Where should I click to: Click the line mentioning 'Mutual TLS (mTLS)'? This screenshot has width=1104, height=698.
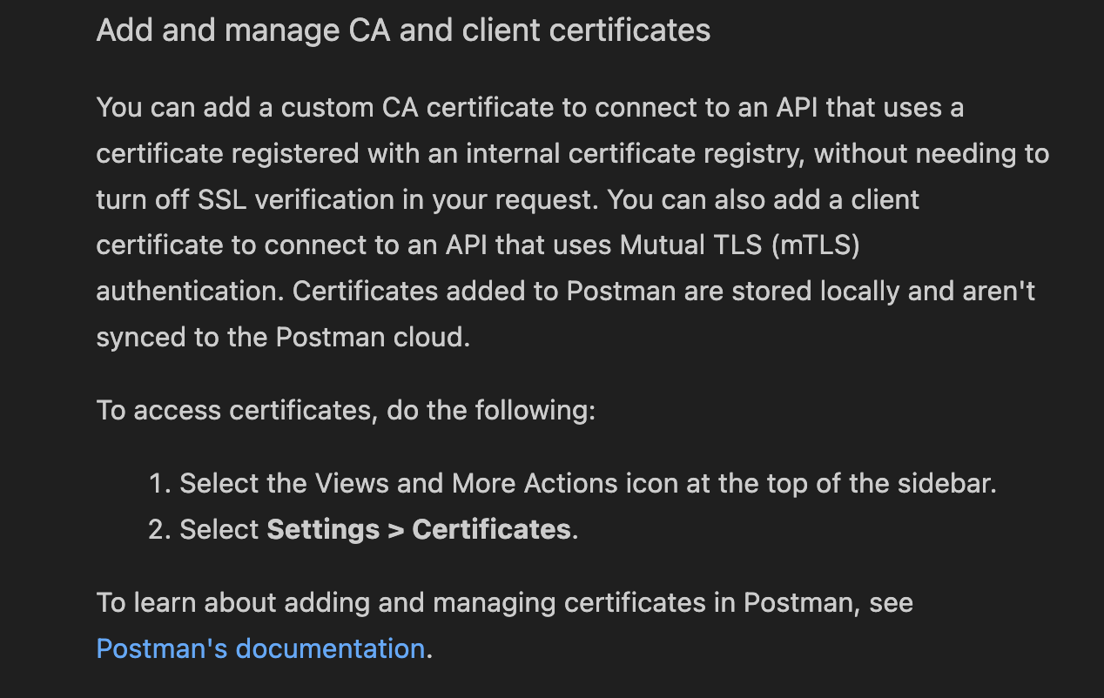click(x=478, y=245)
